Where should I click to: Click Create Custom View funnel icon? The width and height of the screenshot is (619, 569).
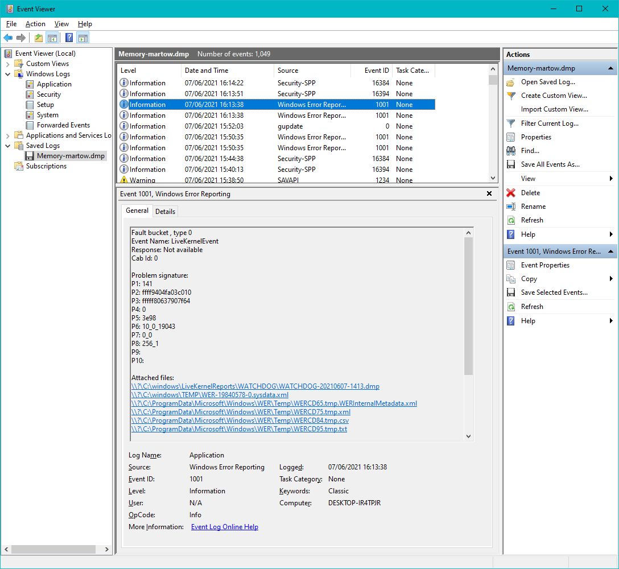coord(511,96)
